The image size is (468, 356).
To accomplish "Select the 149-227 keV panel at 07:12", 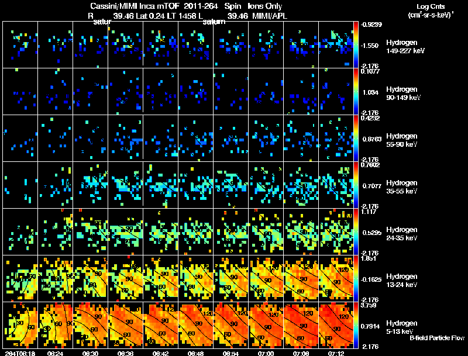I will click(x=336, y=44).
